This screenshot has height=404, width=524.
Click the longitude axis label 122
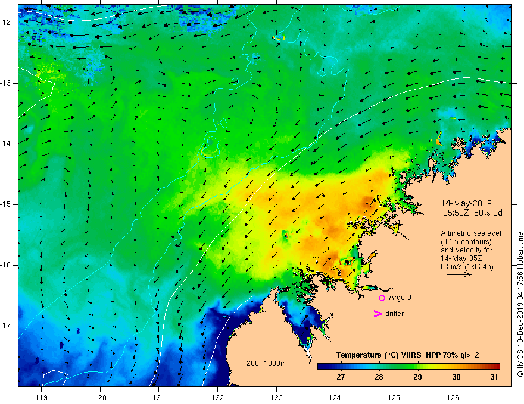coord(217,397)
